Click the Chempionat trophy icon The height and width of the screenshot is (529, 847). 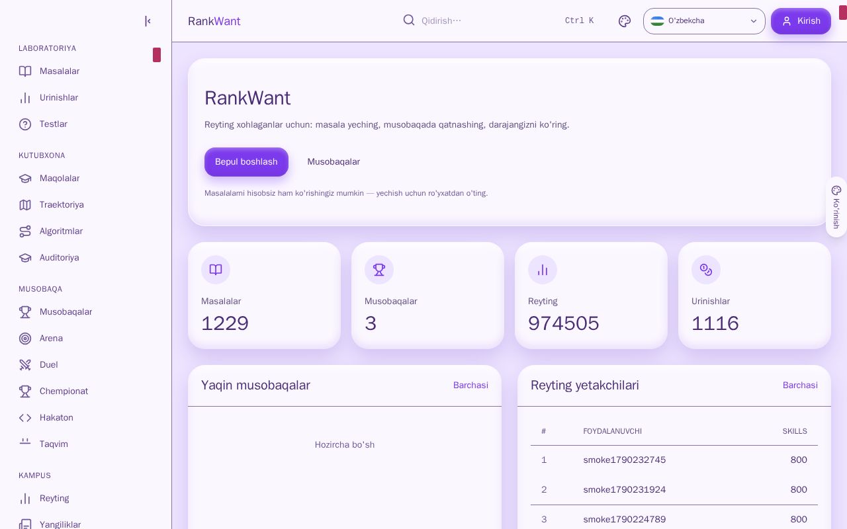[25, 391]
